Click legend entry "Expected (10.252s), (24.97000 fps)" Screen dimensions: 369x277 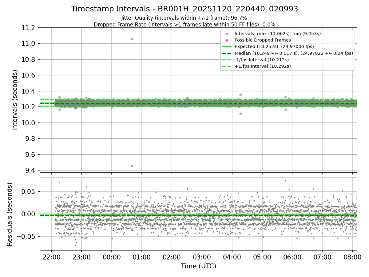(274, 46)
